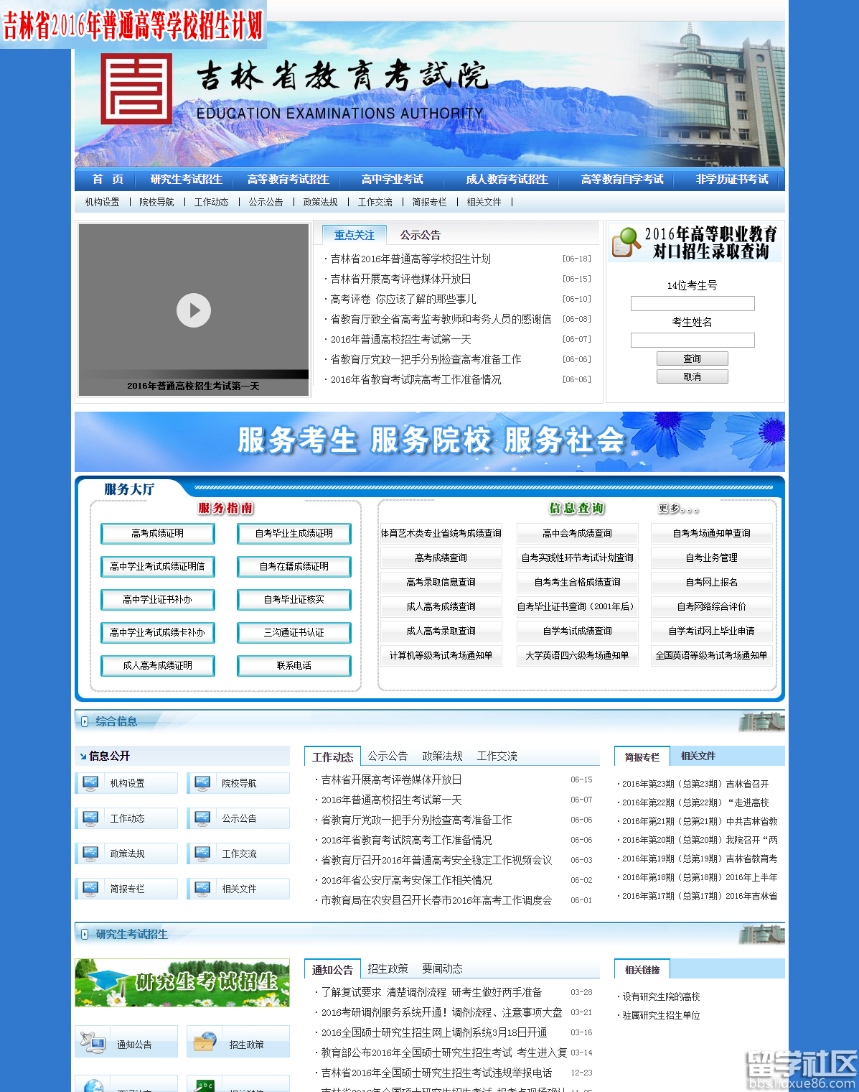Open 高中学业考试 navigation item
859x1092 pixels.
(x=393, y=179)
